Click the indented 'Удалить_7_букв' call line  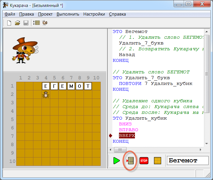[141, 43]
